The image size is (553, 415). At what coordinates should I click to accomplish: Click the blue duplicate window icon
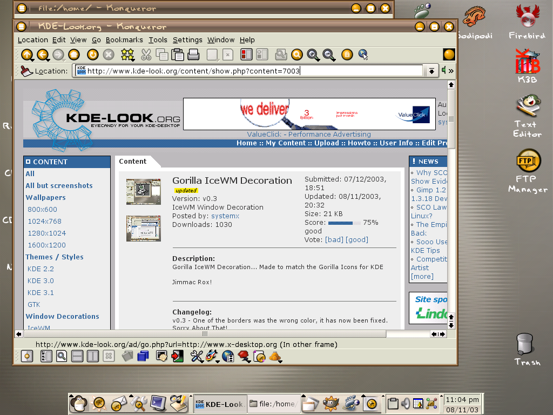tap(143, 357)
